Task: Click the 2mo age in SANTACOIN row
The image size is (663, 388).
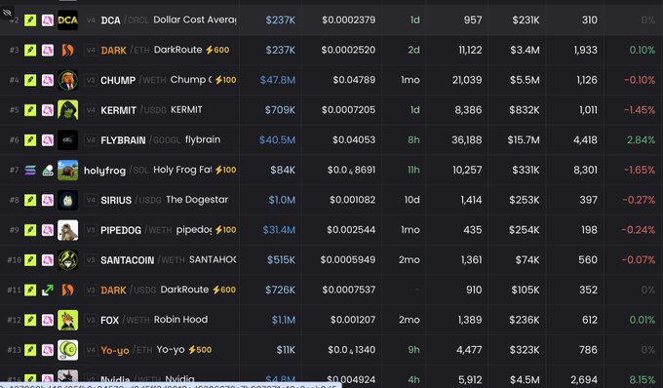Action: tap(409, 260)
